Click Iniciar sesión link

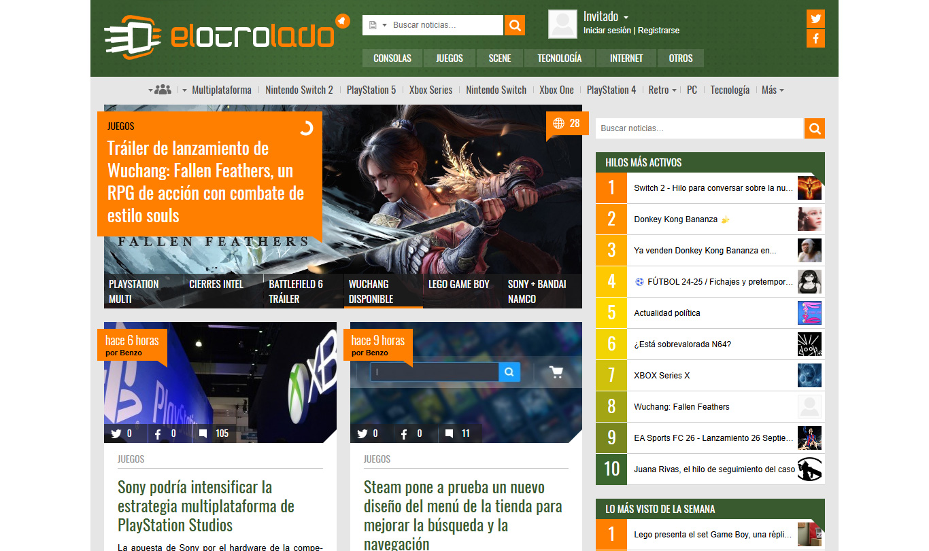click(607, 31)
